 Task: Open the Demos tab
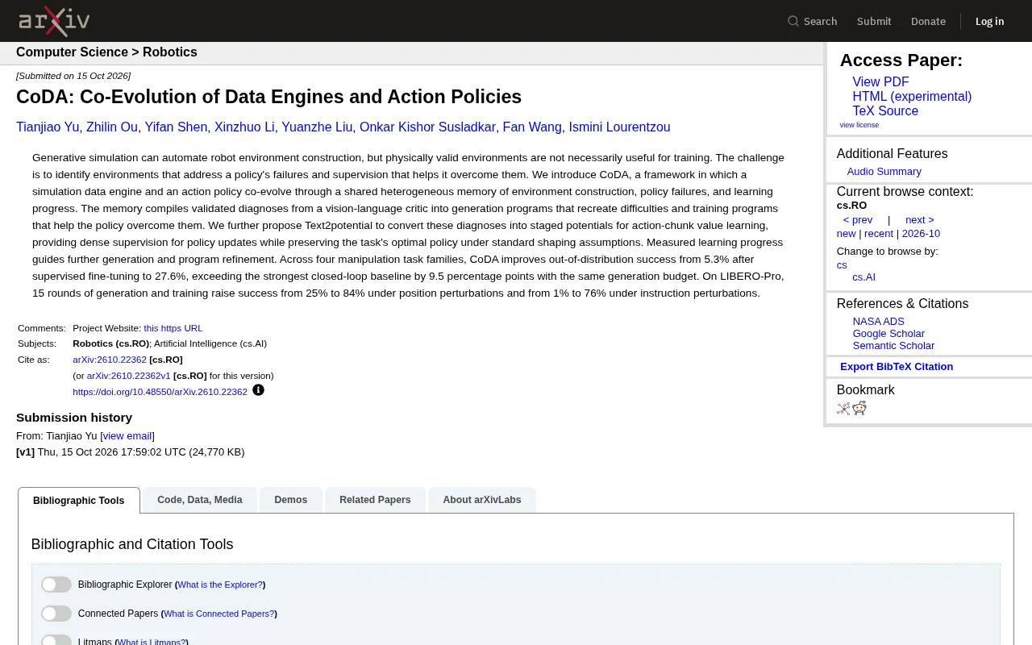pos(291,500)
